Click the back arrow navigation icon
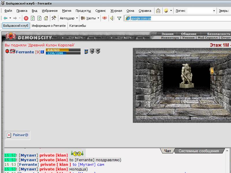 (x=5, y=18)
